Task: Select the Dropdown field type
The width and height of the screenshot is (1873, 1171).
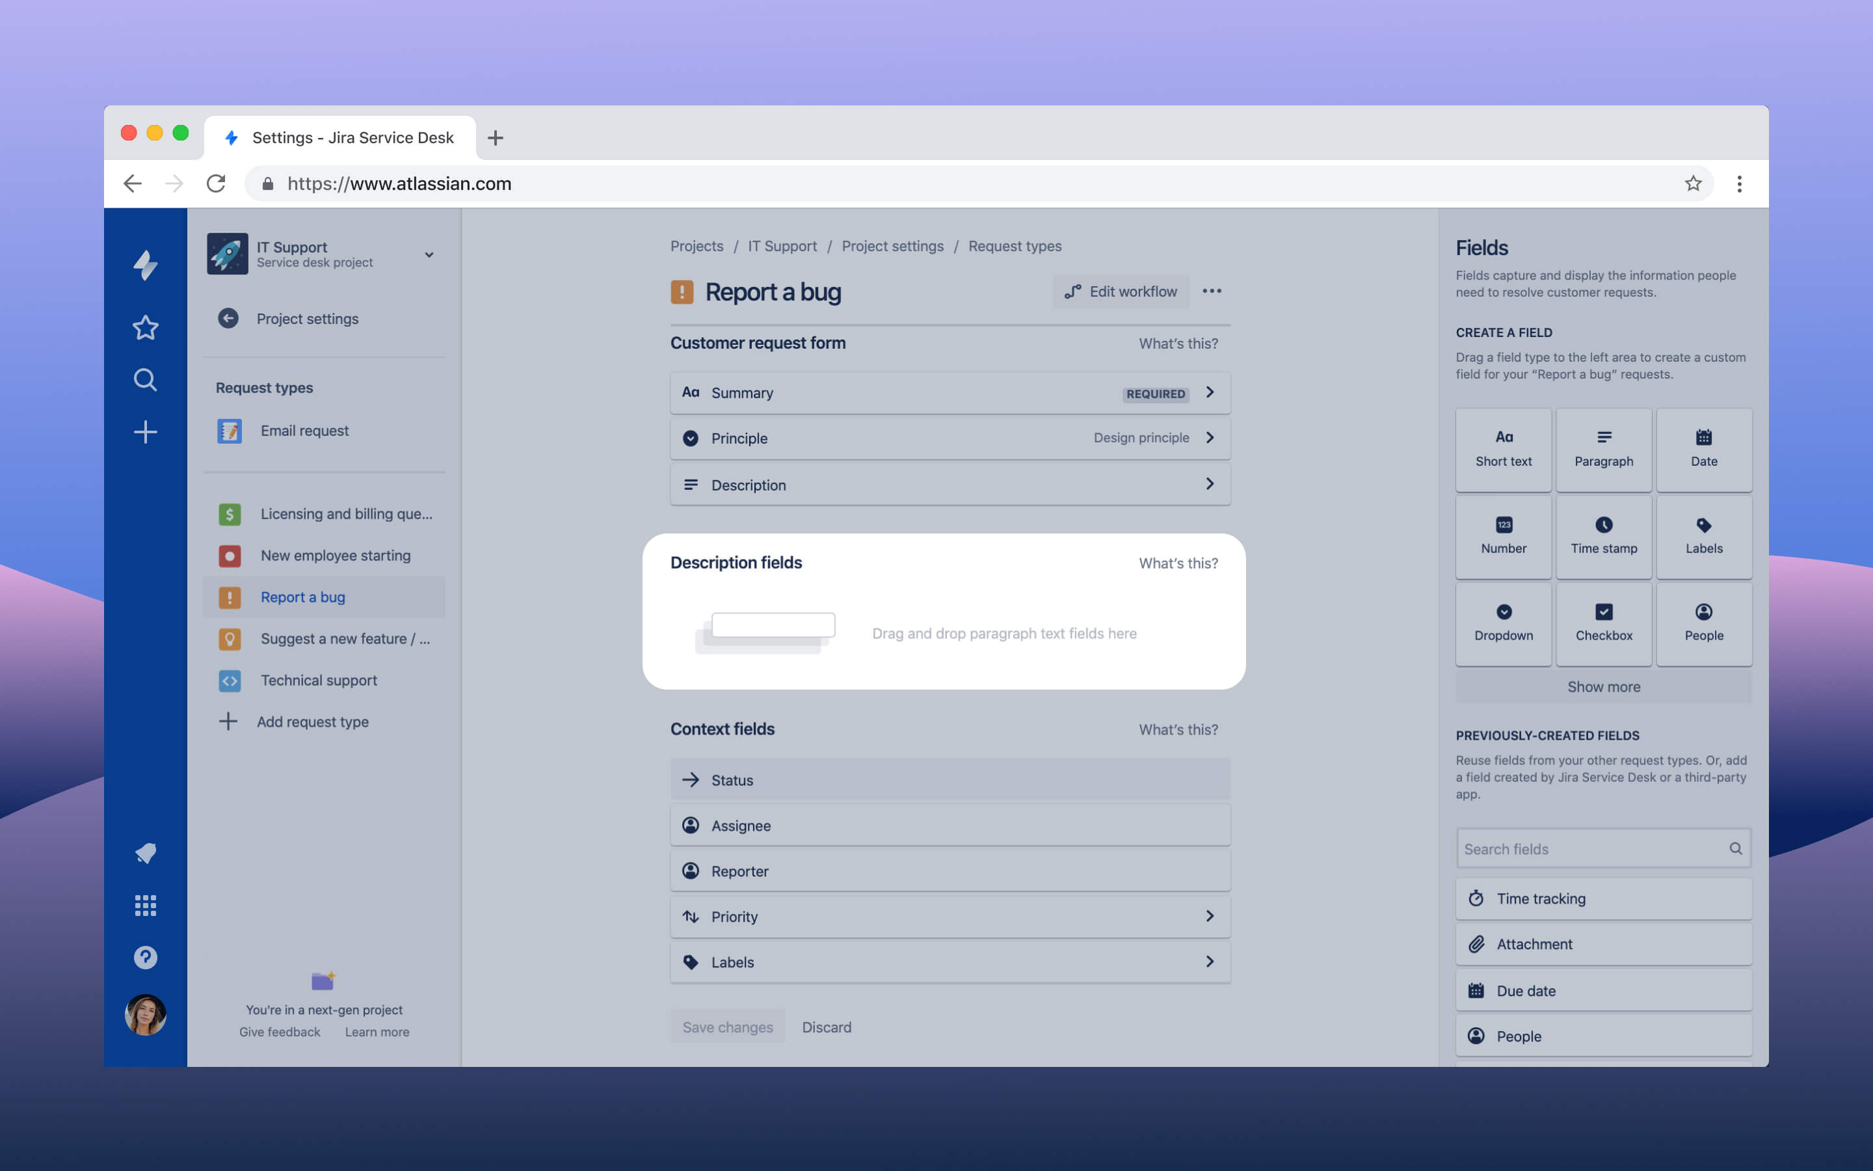Action: coord(1503,625)
